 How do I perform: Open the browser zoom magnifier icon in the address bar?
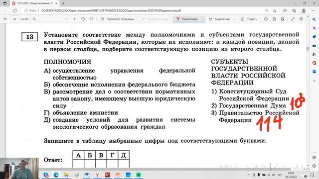267,10
